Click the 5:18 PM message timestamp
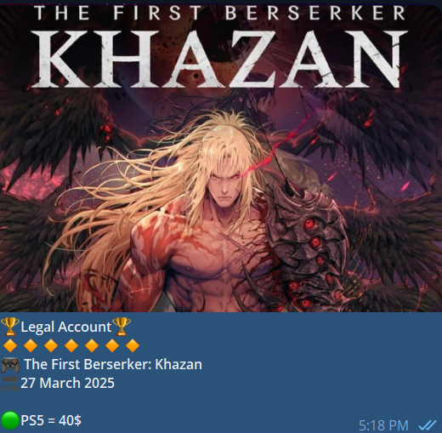This screenshot has width=442, height=433. point(383,425)
